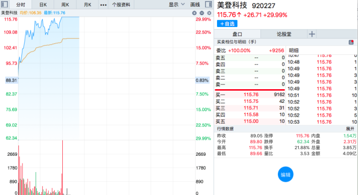Click the 买一 bid row at 115.76
Image resolution: width=358 pixels, height=195 pixels.
250,95
